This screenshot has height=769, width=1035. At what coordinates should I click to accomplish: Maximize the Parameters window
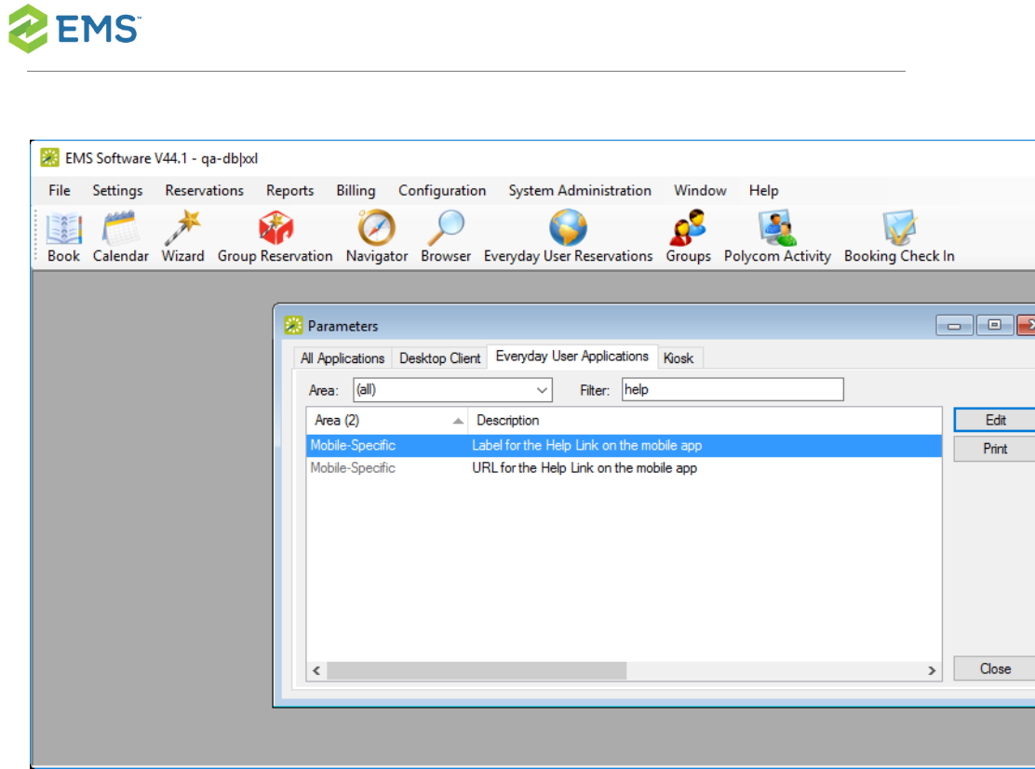[994, 326]
